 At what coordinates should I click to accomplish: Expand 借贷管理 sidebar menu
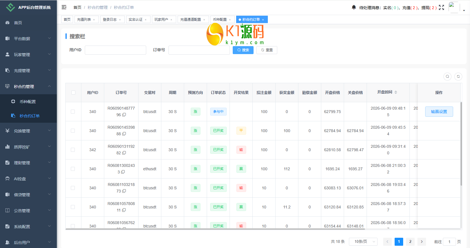(x=28, y=195)
